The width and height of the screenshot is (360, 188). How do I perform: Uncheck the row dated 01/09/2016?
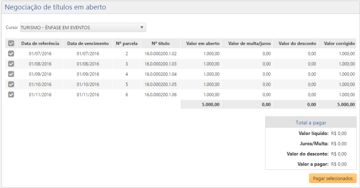click(11, 74)
